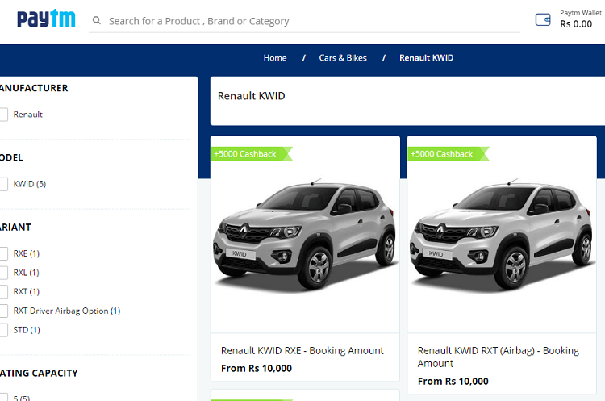Screen dimensions: 605x401
Task: Click the Renault KWID breadcrumb item
Action: pos(426,58)
